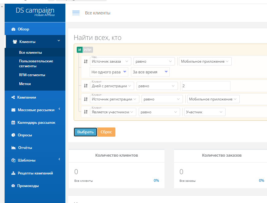Open the Источник заказа field dropdown
Image resolution: width=267 pixels, height=203 pixels.
tap(110, 61)
